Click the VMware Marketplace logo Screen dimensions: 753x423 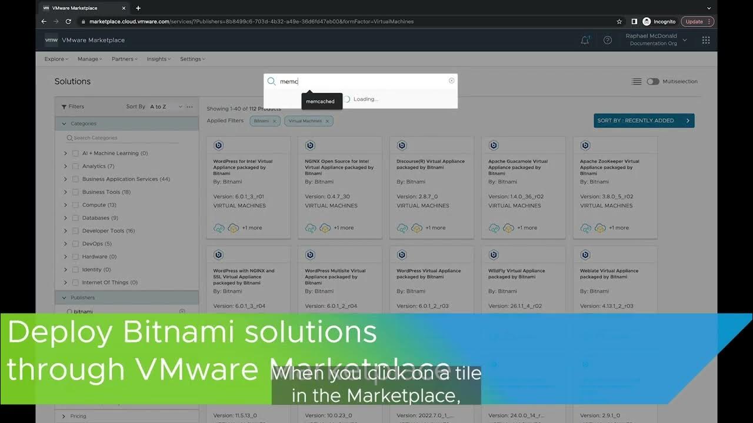coord(51,40)
